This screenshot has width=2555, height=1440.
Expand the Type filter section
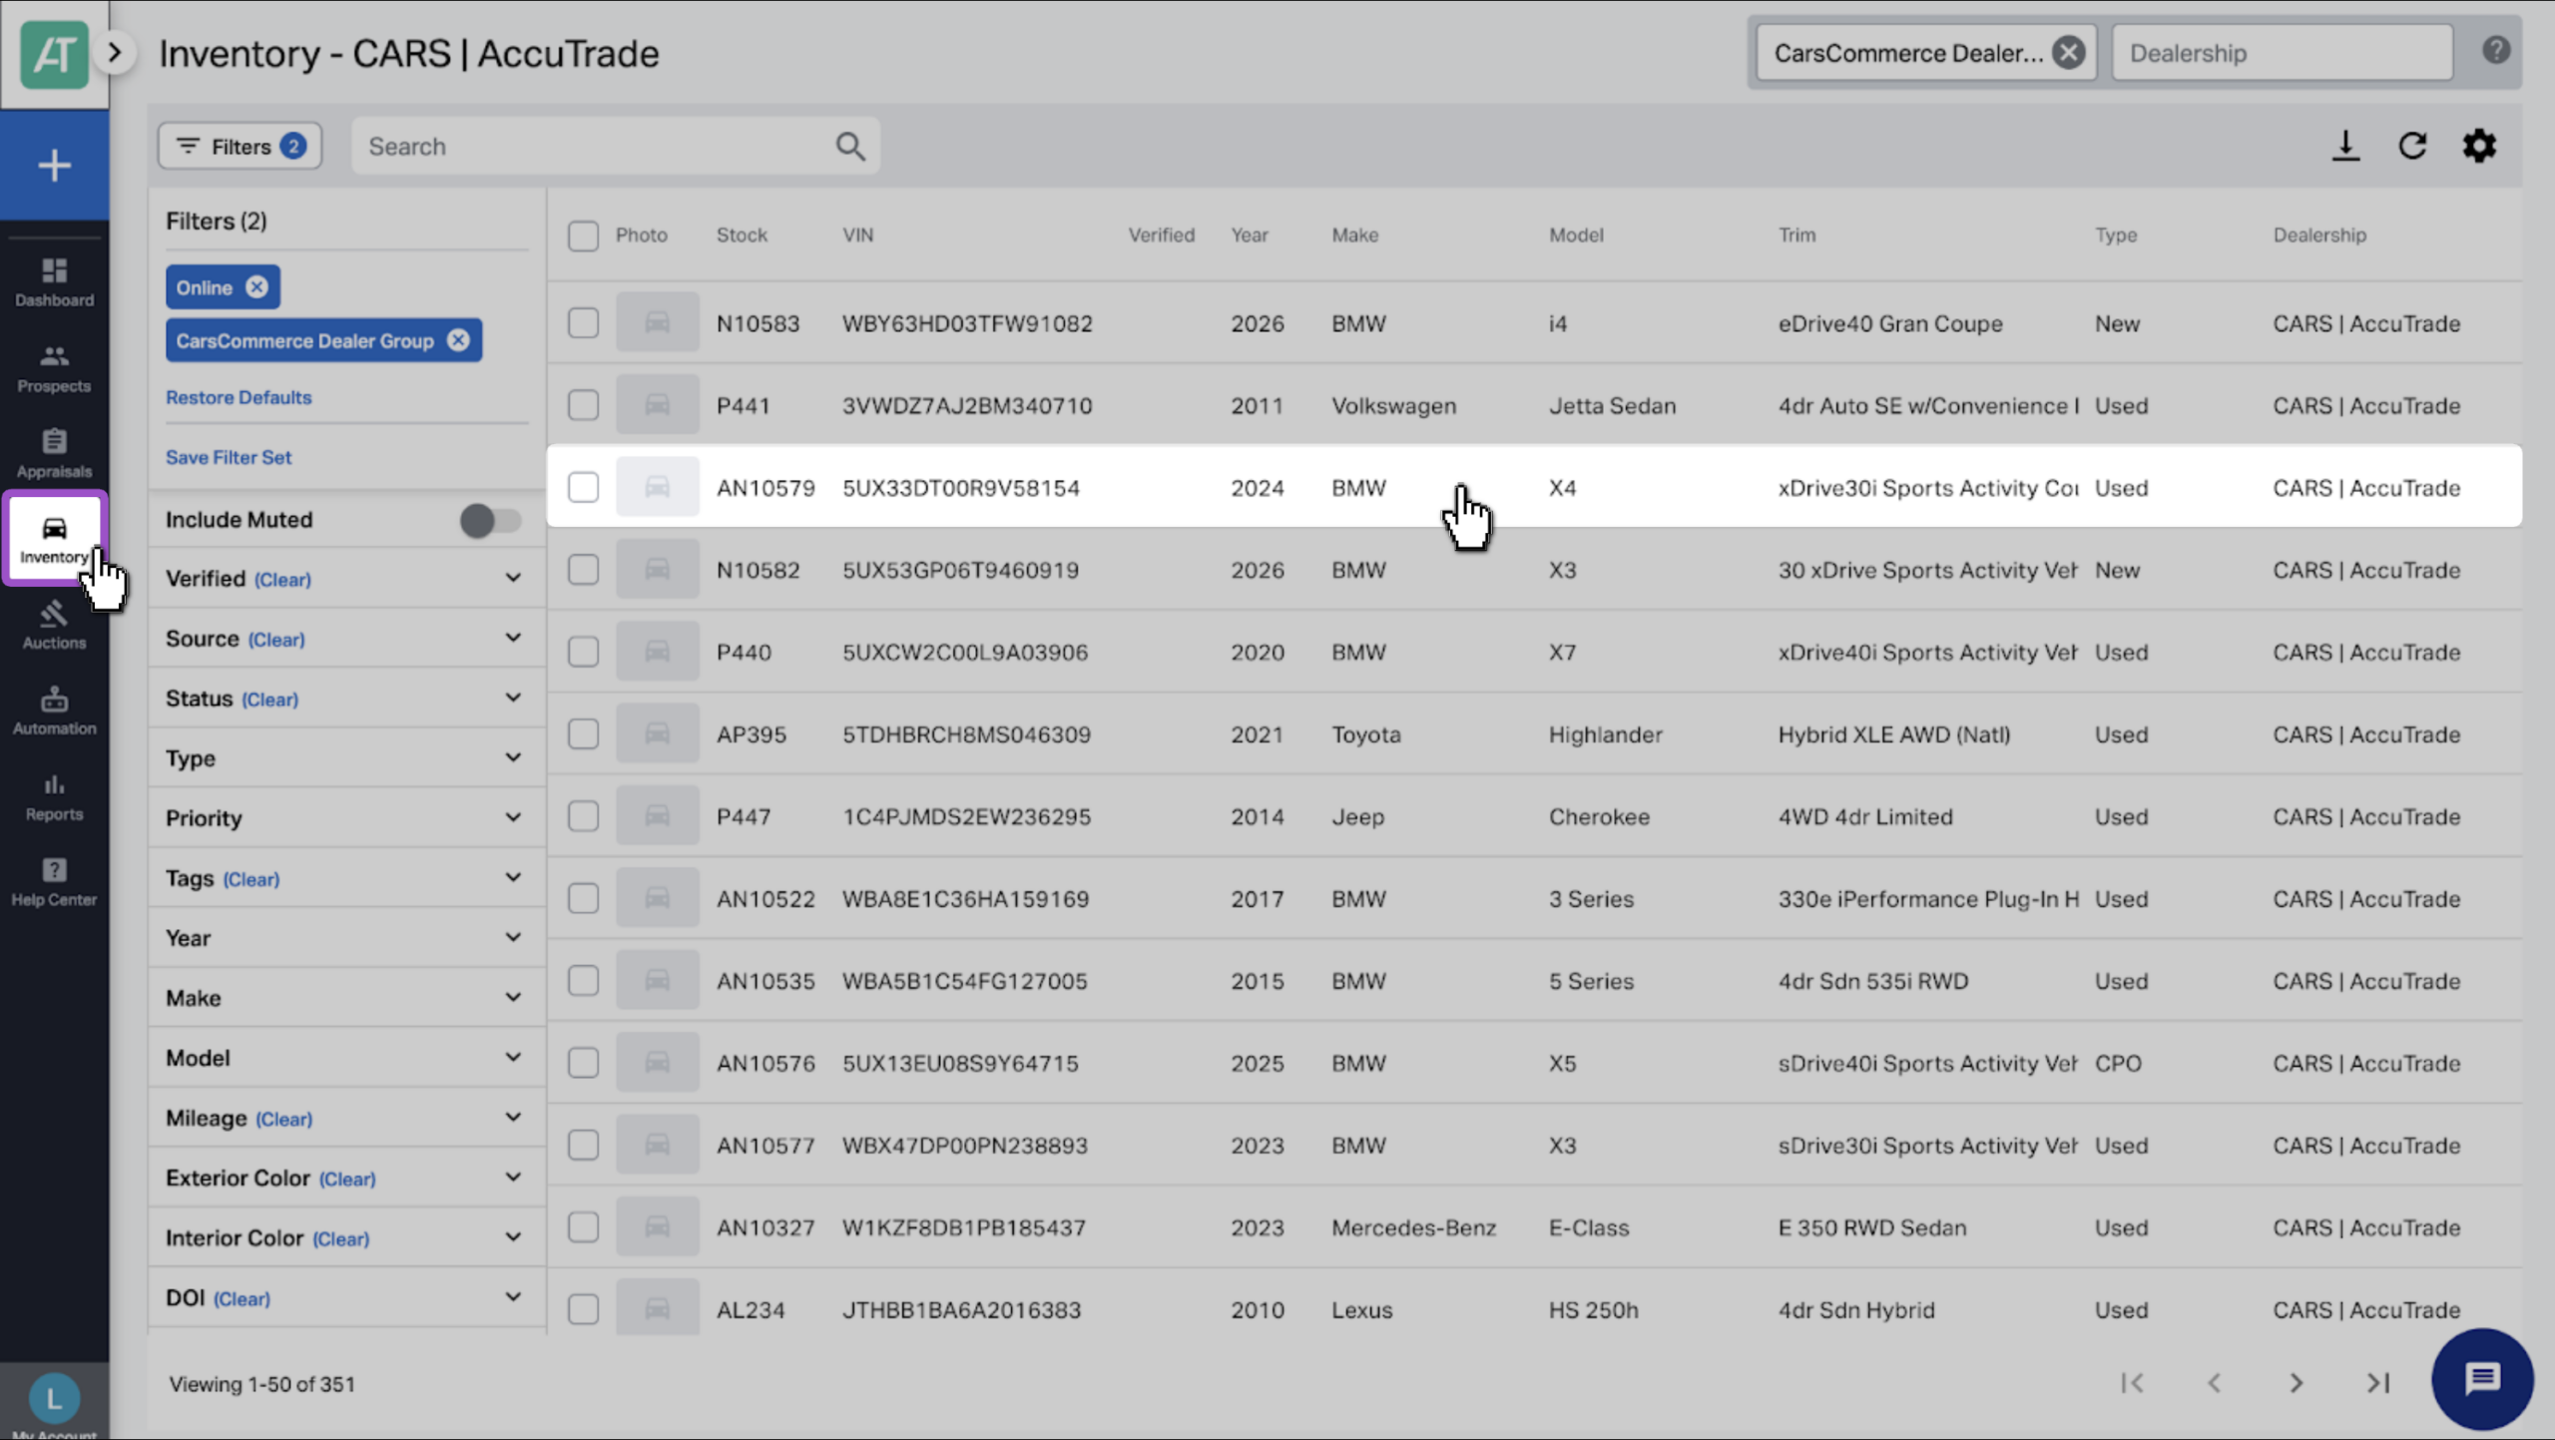(513, 757)
